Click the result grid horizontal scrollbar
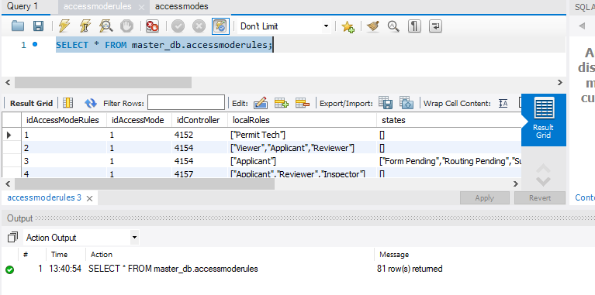Image resolution: width=595 pixels, height=295 pixels. 144,184
